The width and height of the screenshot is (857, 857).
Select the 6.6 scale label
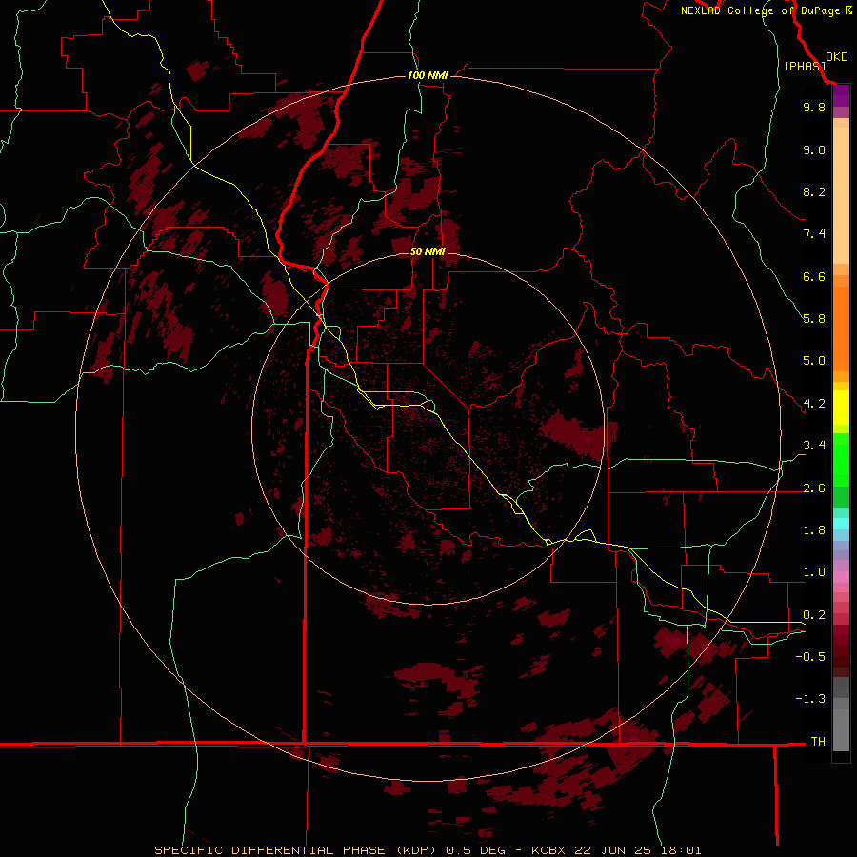pyautogui.click(x=814, y=276)
